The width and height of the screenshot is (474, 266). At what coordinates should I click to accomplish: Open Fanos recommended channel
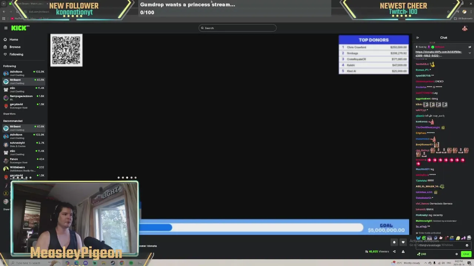coord(24,160)
